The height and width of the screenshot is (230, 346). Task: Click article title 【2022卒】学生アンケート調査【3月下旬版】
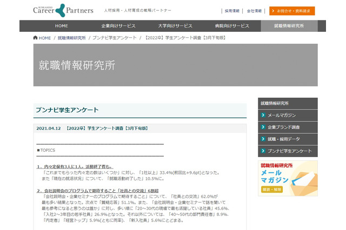click(107, 128)
